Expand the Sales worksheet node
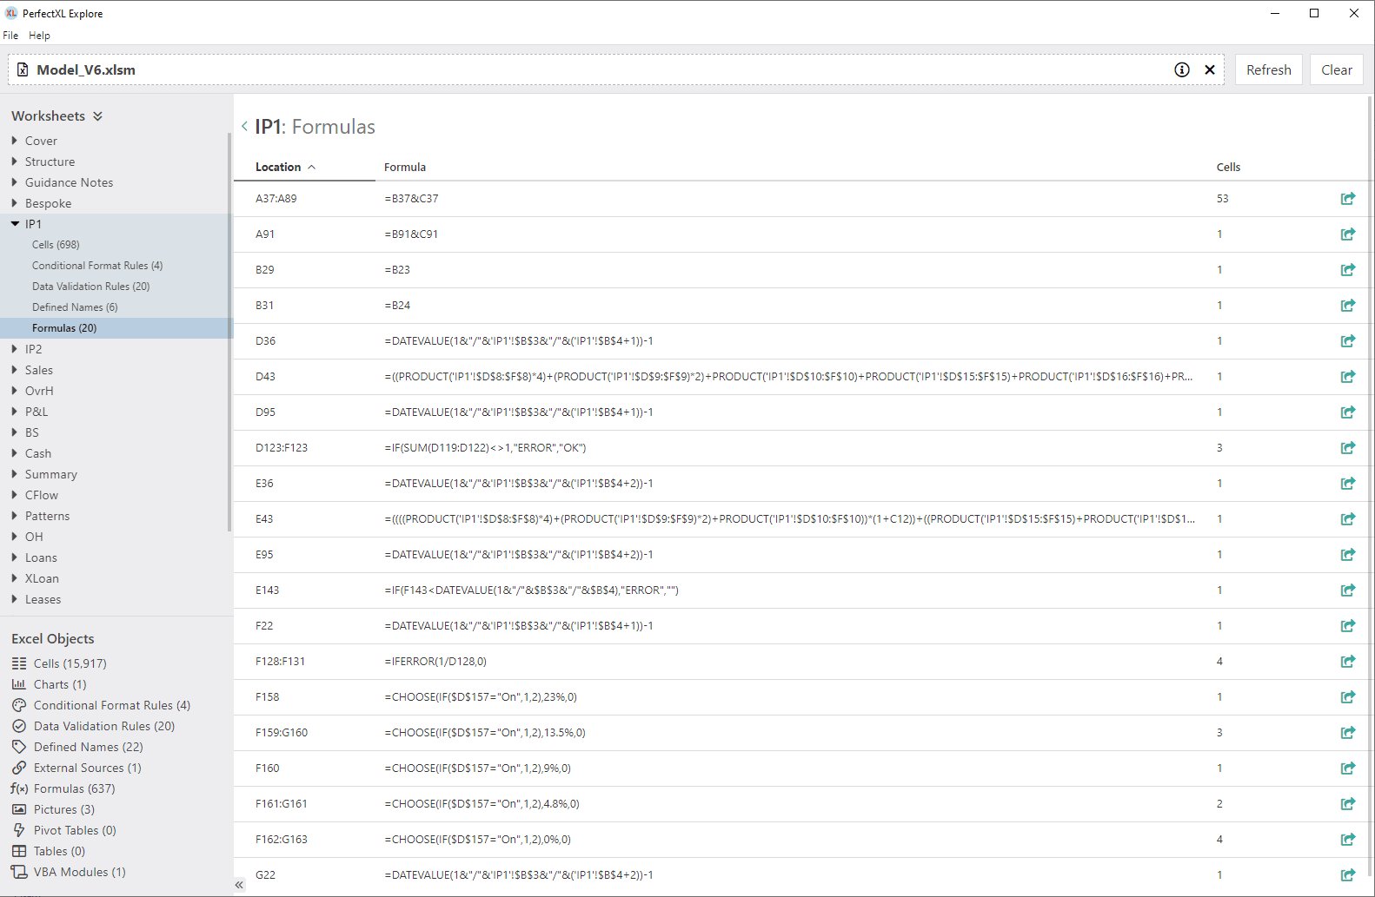 click(15, 370)
